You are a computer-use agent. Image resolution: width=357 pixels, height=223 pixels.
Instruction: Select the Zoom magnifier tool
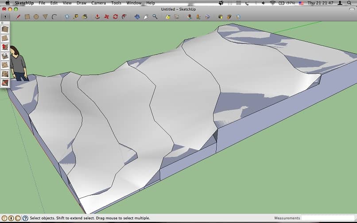click(x=155, y=17)
